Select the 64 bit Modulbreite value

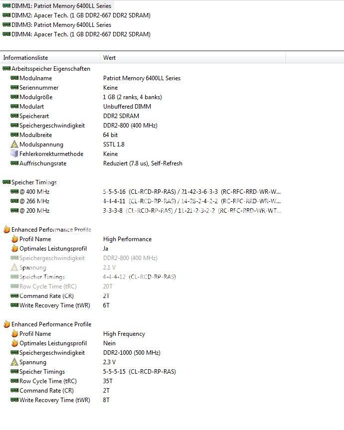110,135
